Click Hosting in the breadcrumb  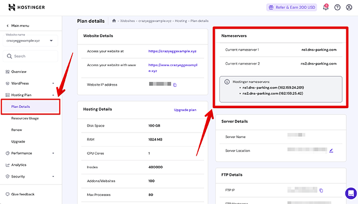point(181,21)
